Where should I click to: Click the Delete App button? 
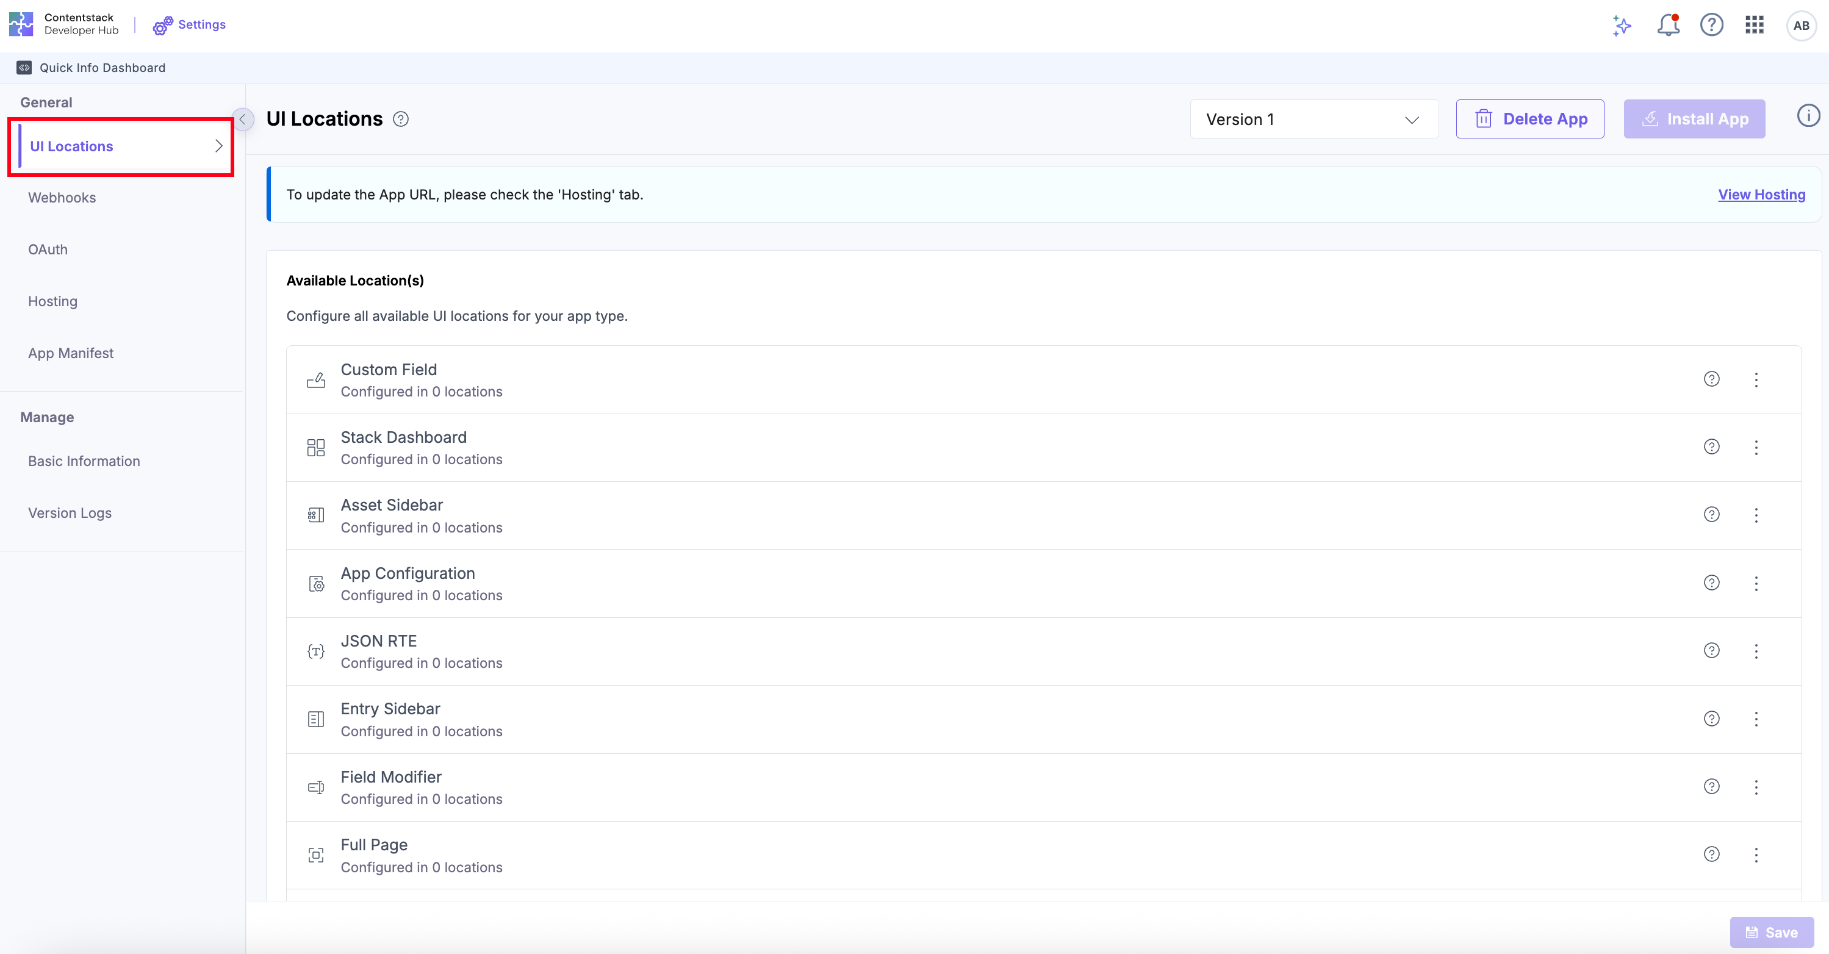pos(1529,120)
